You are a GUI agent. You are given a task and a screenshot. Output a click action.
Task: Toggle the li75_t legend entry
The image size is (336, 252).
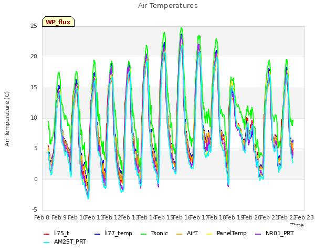(x=56, y=233)
